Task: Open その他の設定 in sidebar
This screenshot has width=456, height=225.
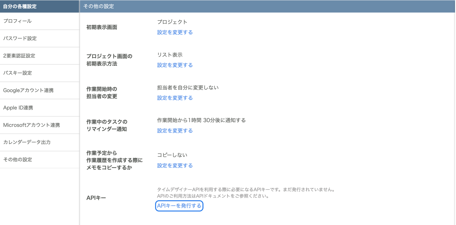Action: point(39,160)
